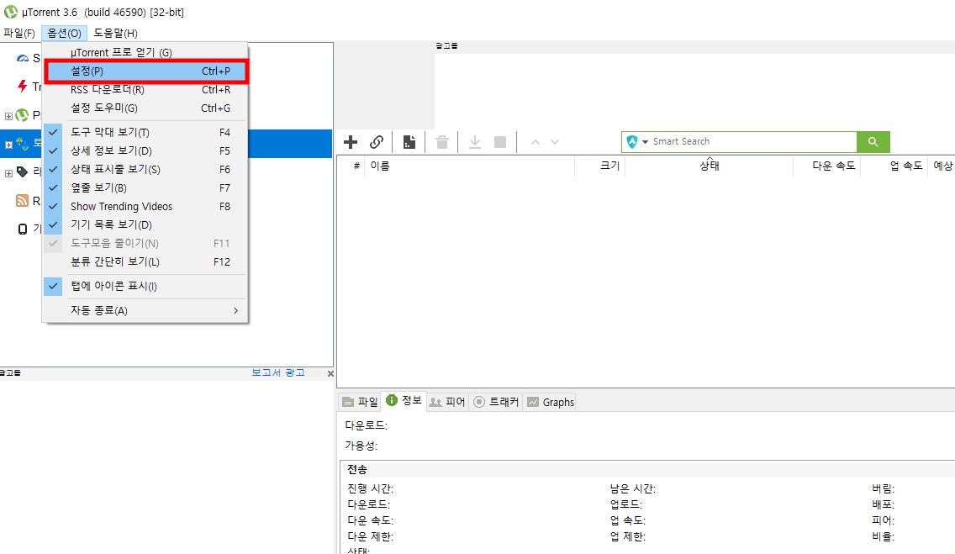Open the 파일(F) menu

(19, 33)
